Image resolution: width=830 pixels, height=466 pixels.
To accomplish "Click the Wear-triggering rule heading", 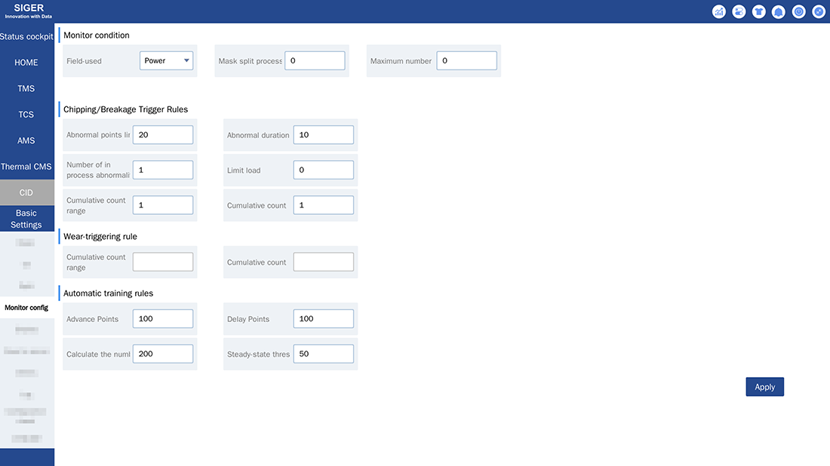I will [x=100, y=237].
